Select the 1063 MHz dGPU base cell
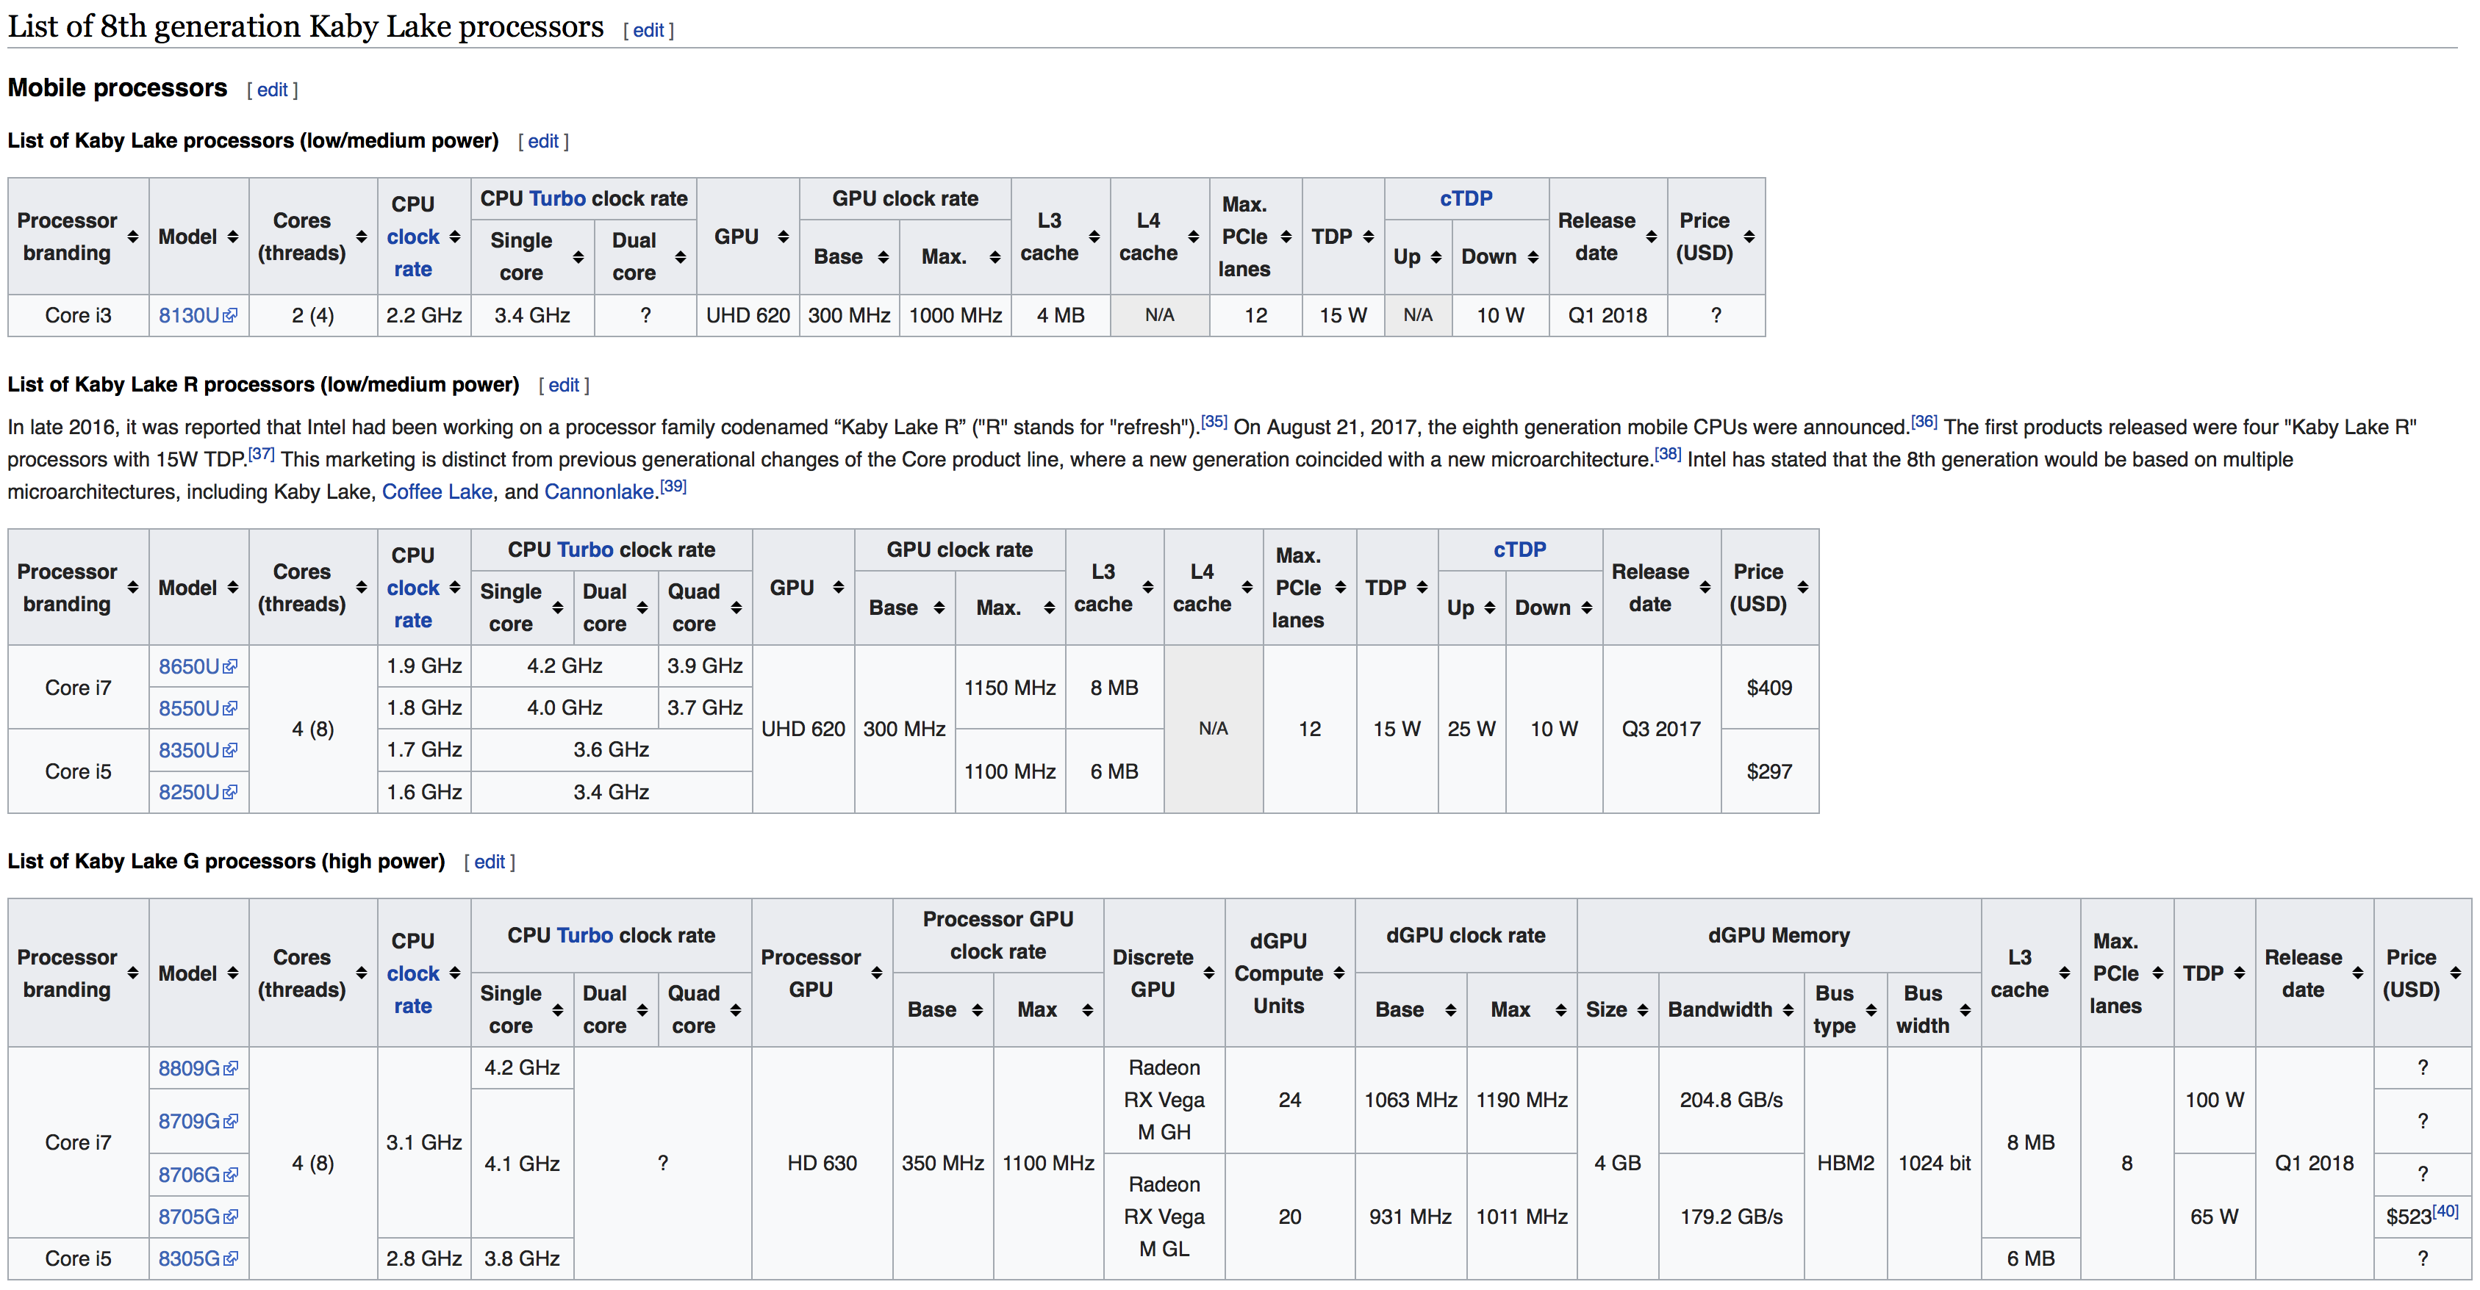Viewport: 2480px width, 1290px height. 1411,1100
